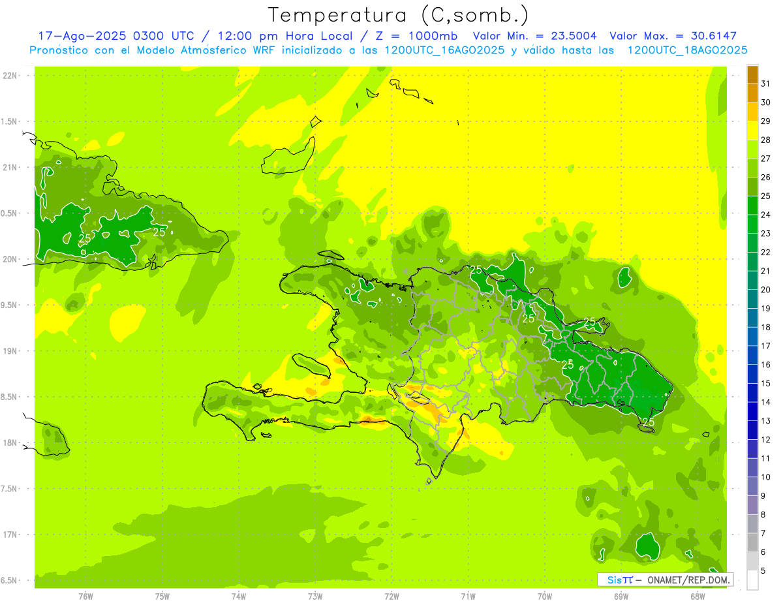Click the 20N latitude axis label
Viewport: 783px width, 605px height.
point(10,259)
